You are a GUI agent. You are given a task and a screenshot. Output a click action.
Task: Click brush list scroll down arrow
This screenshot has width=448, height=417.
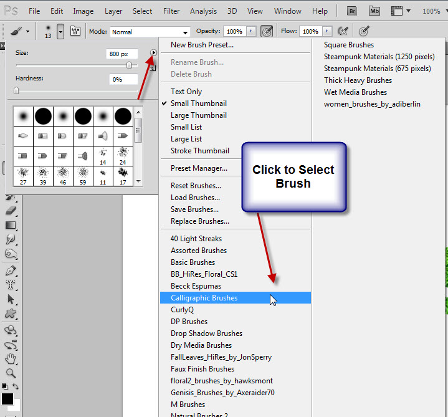click(138, 181)
